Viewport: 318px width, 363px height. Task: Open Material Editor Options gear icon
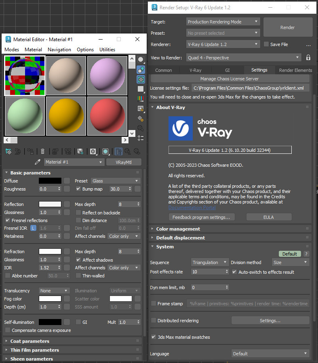[x=141, y=119]
